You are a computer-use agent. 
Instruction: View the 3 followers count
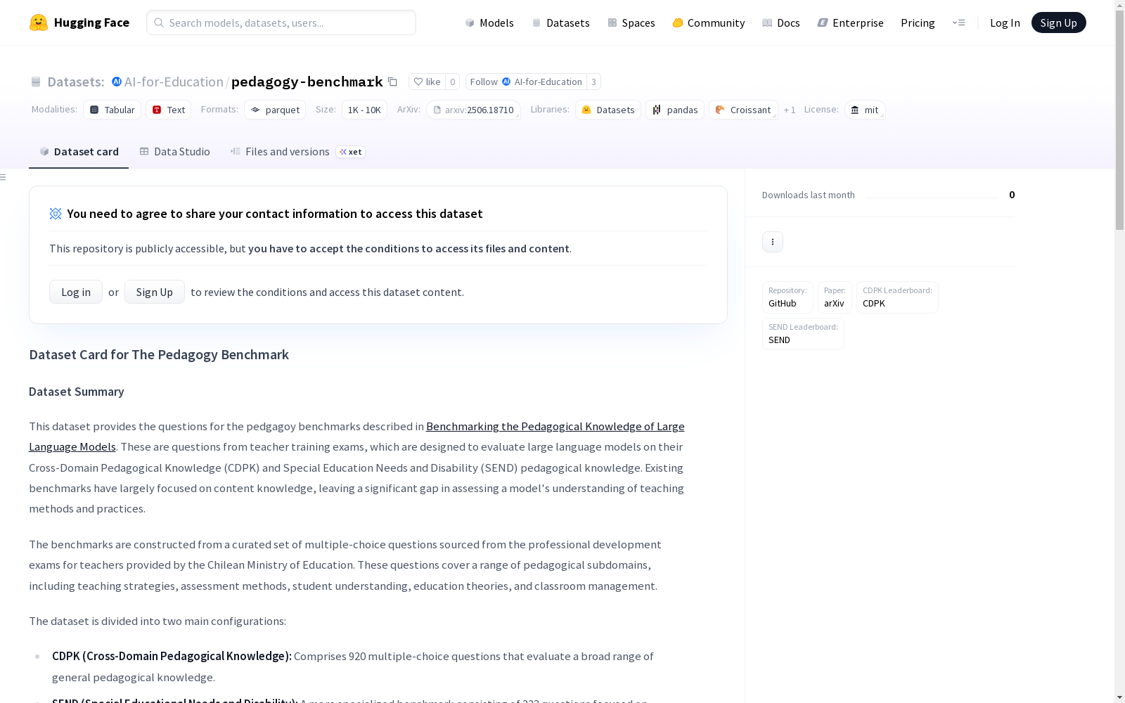click(x=594, y=82)
